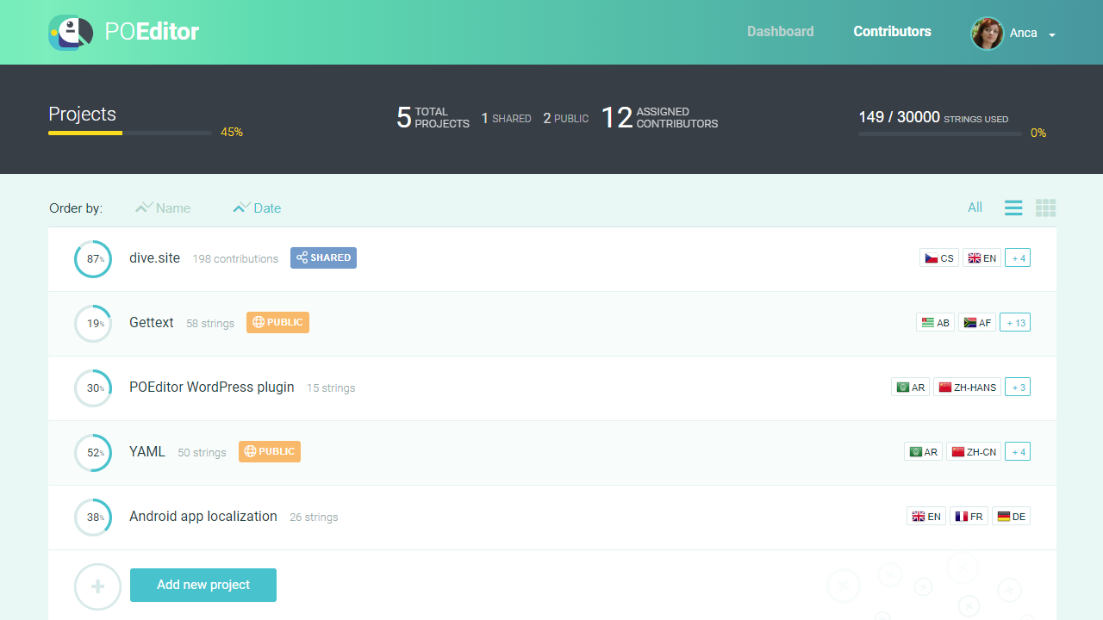
Task: Click the PUBLIC badge on YAML project
Action: [x=269, y=451]
